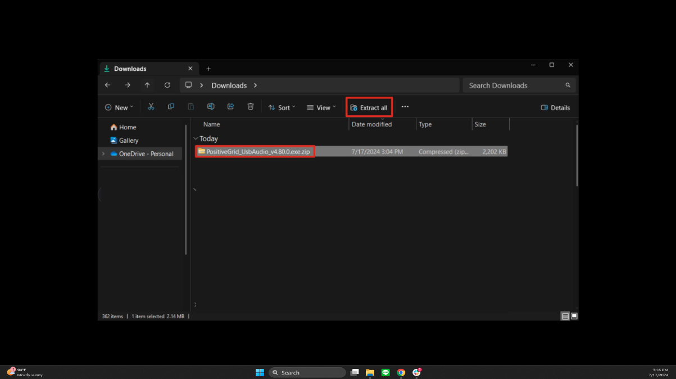Screen dimensions: 676x379
Task: Click the Paste clipboard icon
Action: click(191, 107)
